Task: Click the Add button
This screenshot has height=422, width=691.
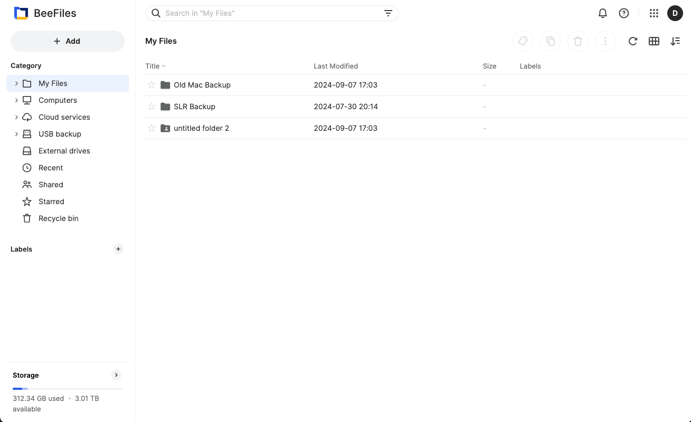Action: click(68, 41)
